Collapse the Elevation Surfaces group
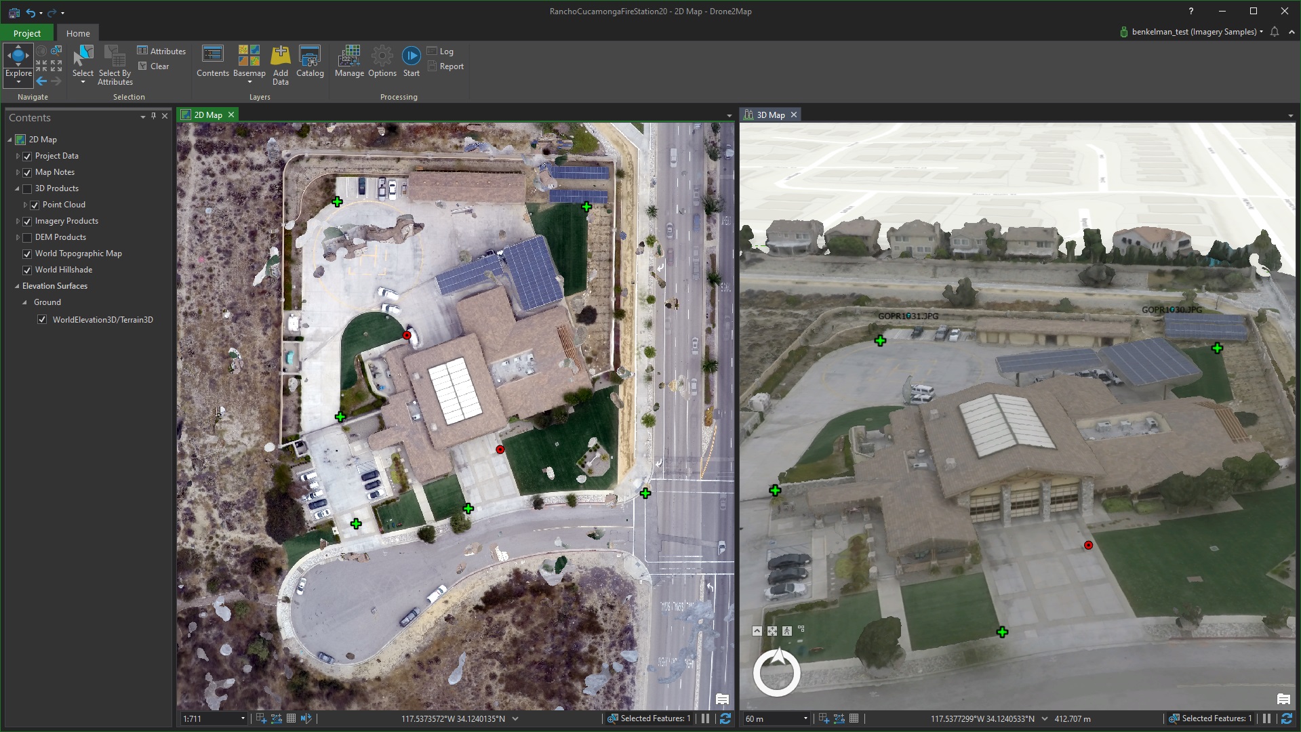Image resolution: width=1301 pixels, height=732 pixels. (x=16, y=286)
